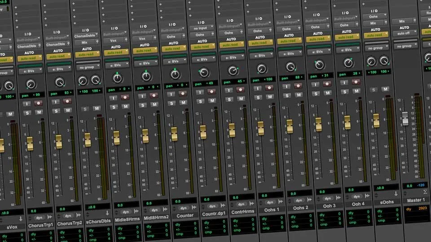Record-enable the Ooh 4 track

click(356, 82)
